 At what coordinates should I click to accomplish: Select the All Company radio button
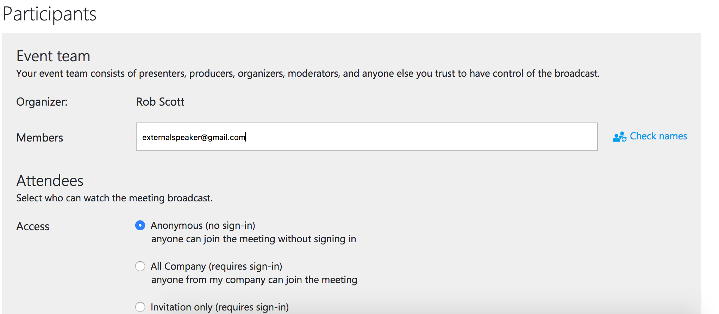[140, 266]
